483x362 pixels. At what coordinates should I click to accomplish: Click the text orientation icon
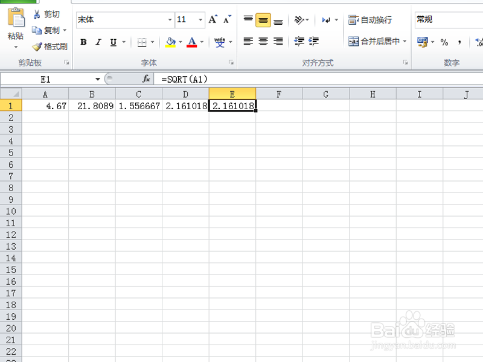point(299,20)
